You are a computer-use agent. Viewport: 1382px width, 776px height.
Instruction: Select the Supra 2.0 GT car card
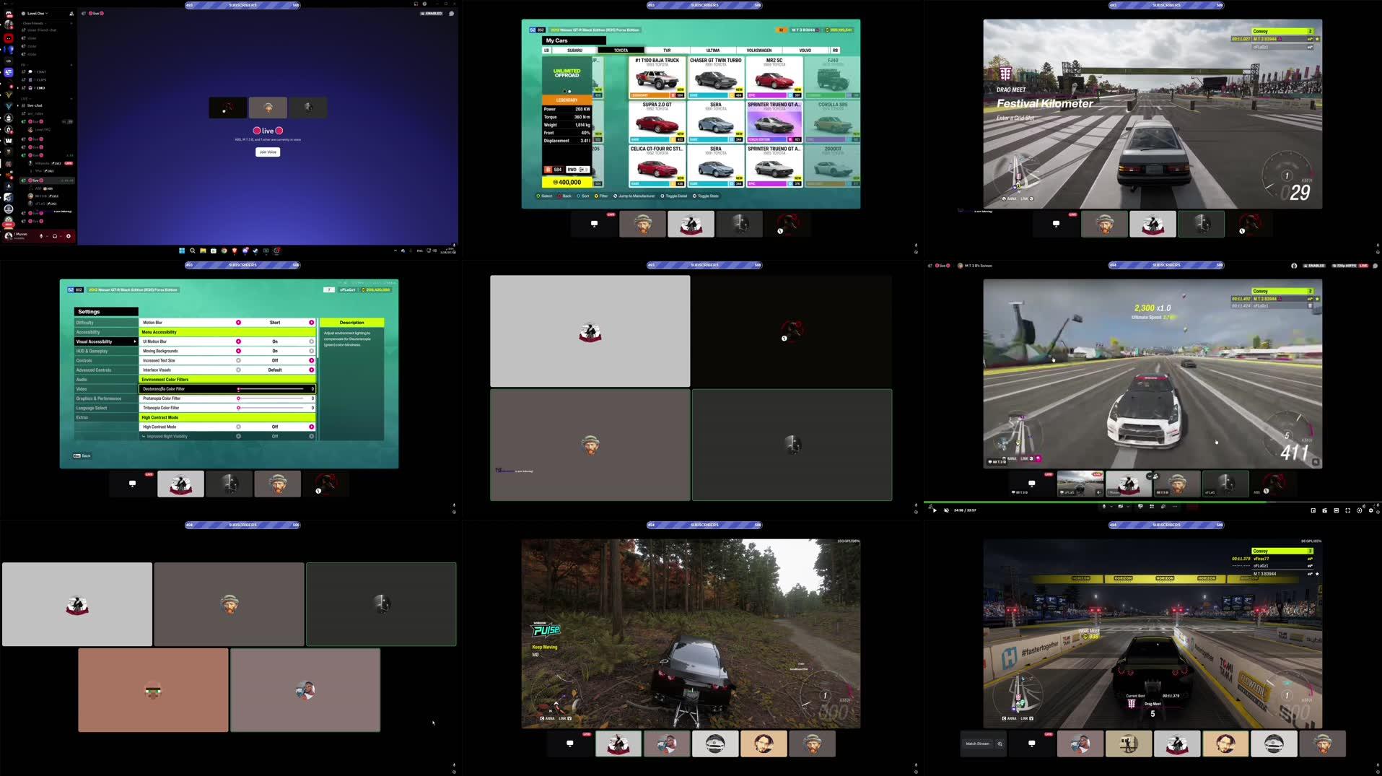point(657,121)
